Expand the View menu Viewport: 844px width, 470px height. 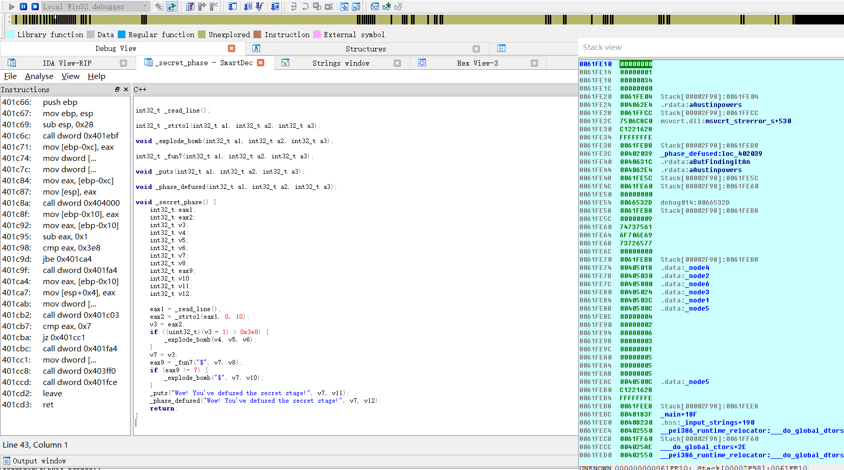pyautogui.click(x=70, y=76)
